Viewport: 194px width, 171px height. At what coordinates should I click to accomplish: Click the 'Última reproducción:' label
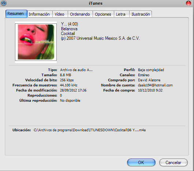(x=38, y=101)
